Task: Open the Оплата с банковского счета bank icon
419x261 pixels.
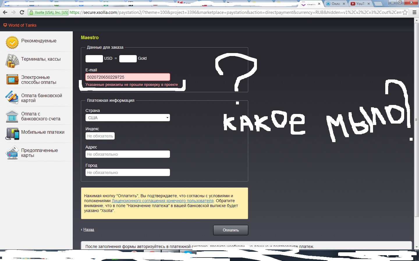Action: (12, 116)
